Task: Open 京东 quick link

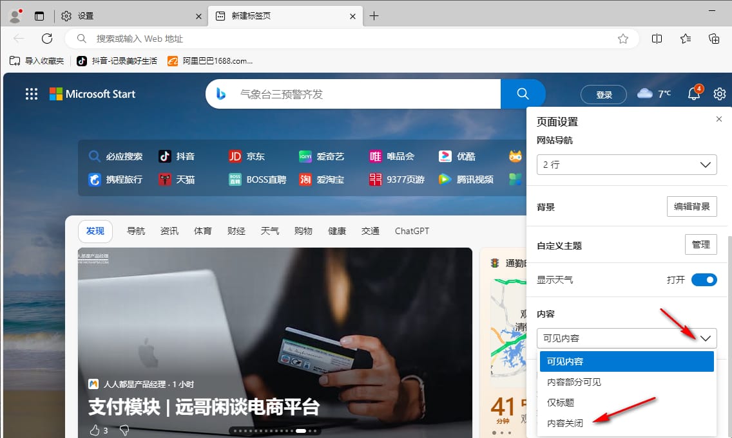Action: pos(247,156)
